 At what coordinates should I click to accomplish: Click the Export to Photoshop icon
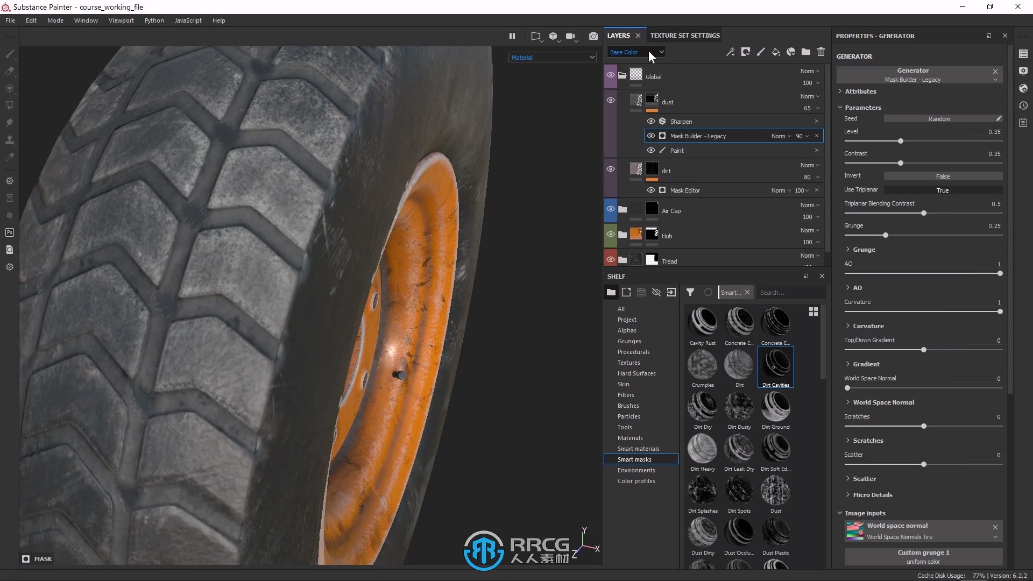coord(10,232)
